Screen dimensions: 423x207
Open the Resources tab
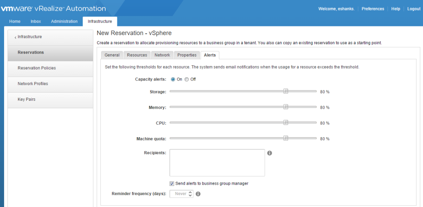click(137, 55)
